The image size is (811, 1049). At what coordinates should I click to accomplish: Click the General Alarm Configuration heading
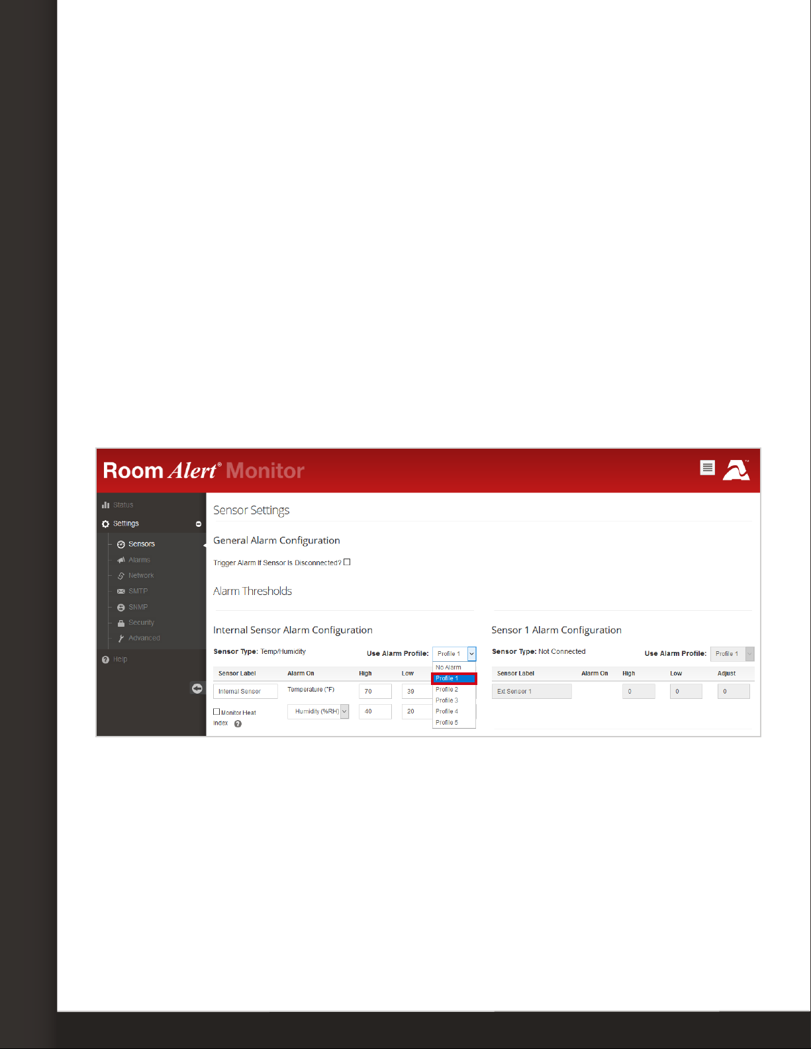277,541
